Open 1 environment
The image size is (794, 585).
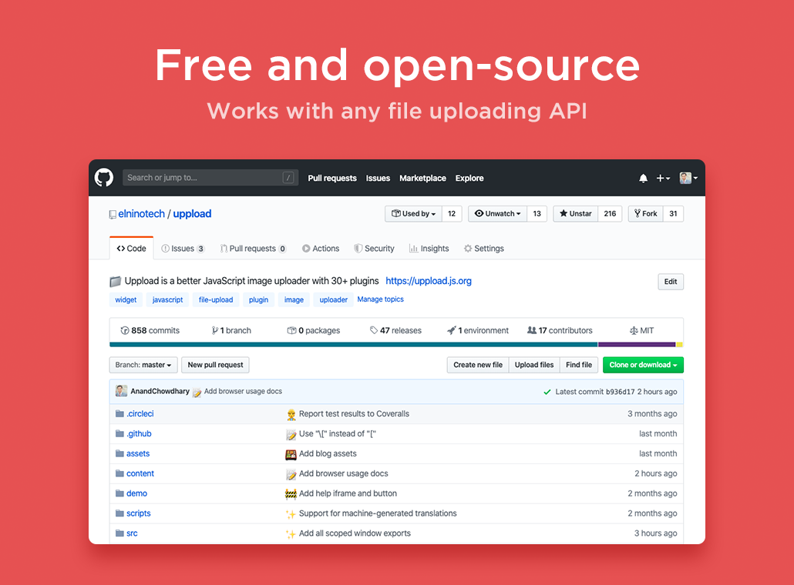477,330
